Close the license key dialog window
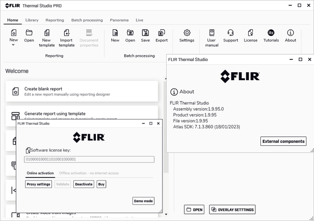The height and width of the screenshot is (221, 314). (158, 124)
